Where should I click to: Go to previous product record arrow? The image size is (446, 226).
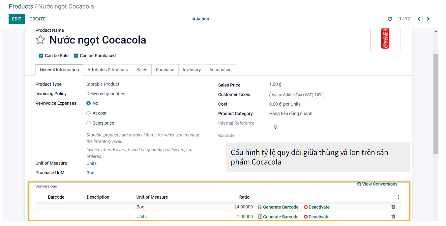pyautogui.click(x=419, y=19)
